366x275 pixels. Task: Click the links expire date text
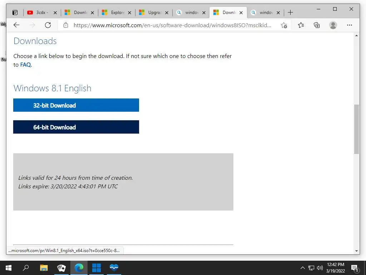pos(68,186)
